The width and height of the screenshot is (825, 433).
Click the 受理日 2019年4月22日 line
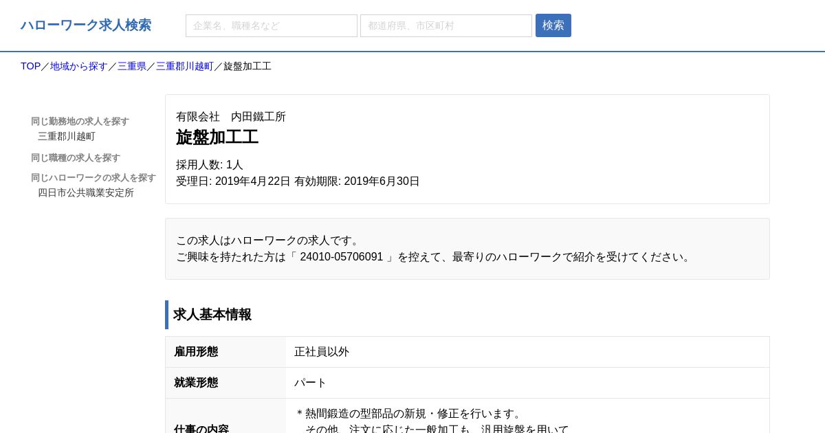coord(298,181)
